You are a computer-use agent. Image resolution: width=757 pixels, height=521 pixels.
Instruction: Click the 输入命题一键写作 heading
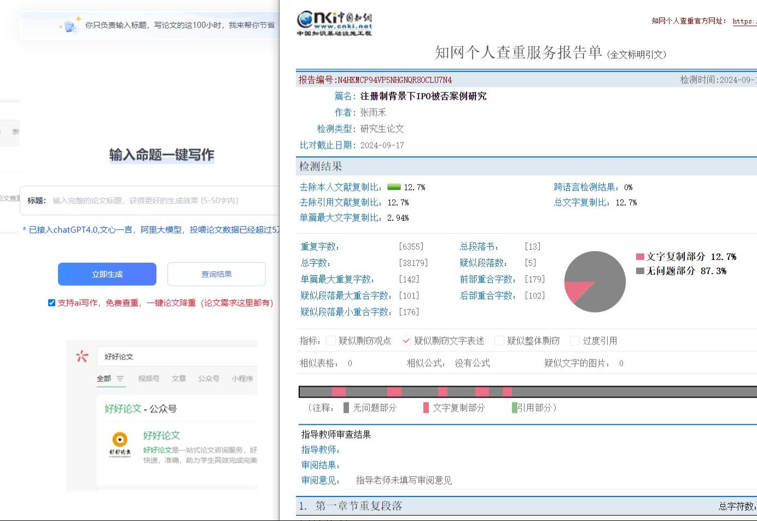tap(161, 155)
